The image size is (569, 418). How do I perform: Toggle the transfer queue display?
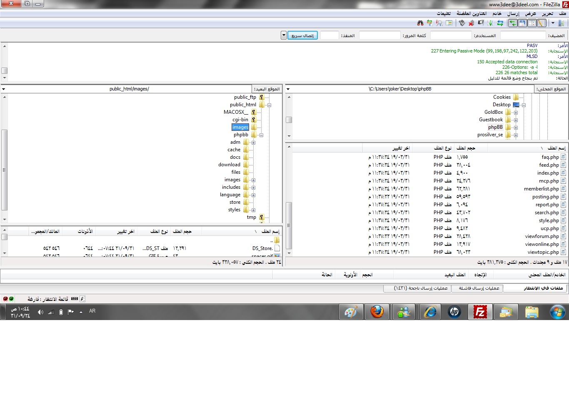click(x=513, y=23)
